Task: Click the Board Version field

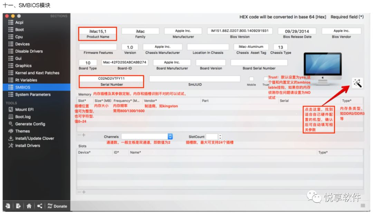Action: [x=211, y=62]
